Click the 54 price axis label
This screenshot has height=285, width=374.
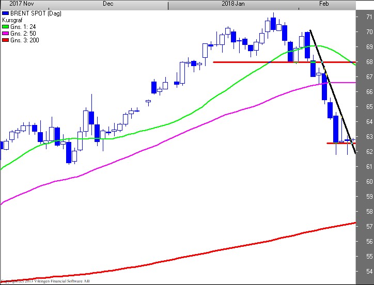coord(369,272)
